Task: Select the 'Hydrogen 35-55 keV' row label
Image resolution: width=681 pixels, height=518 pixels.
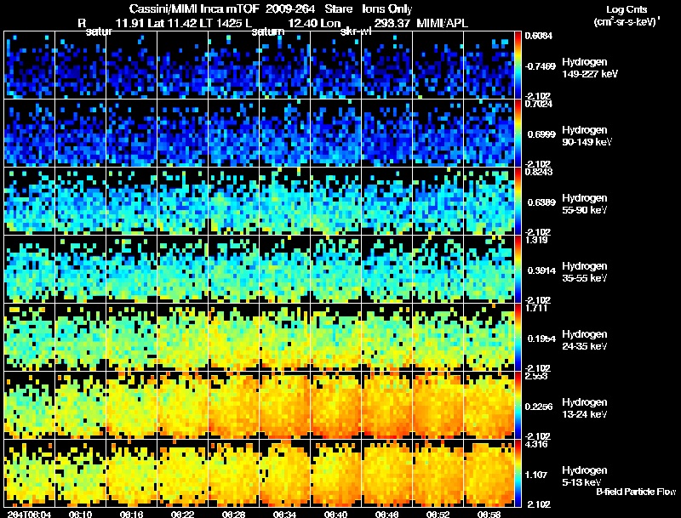Action: tap(585, 272)
